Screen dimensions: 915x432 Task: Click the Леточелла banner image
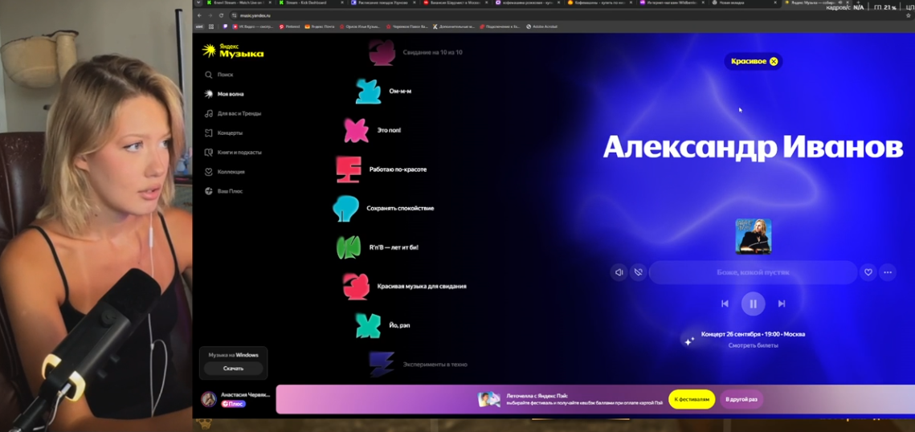coord(488,399)
